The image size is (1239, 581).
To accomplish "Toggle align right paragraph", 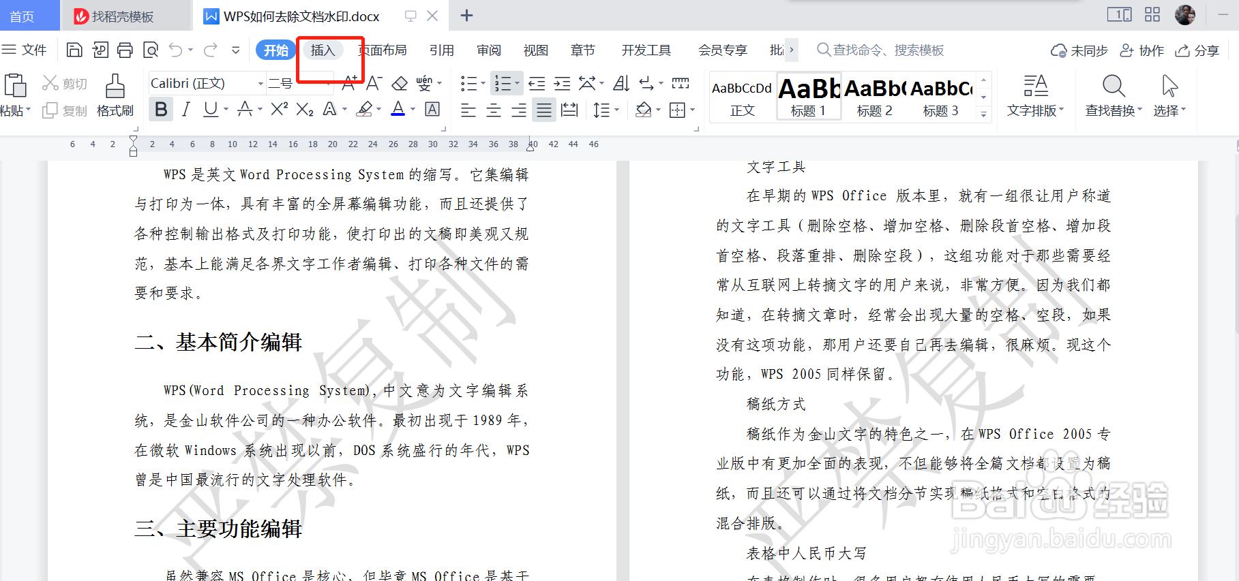I will (x=519, y=110).
